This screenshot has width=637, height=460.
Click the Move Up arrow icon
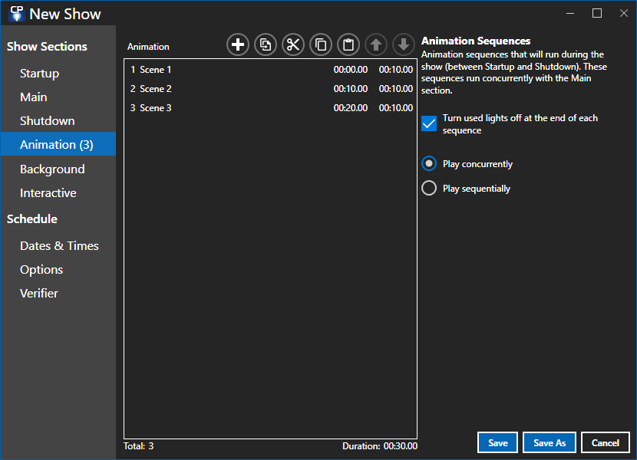pyautogui.click(x=376, y=44)
